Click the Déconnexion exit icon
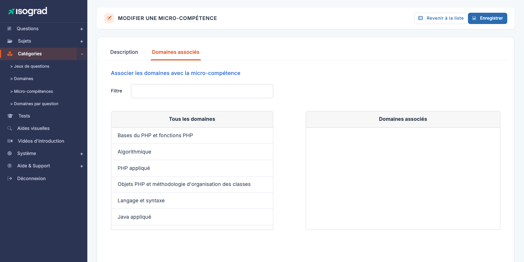This screenshot has width=524, height=262. [x=9, y=178]
